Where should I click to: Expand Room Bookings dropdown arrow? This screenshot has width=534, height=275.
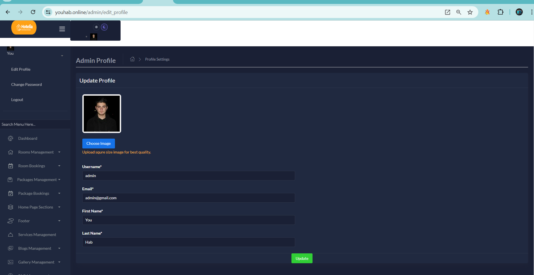click(59, 166)
